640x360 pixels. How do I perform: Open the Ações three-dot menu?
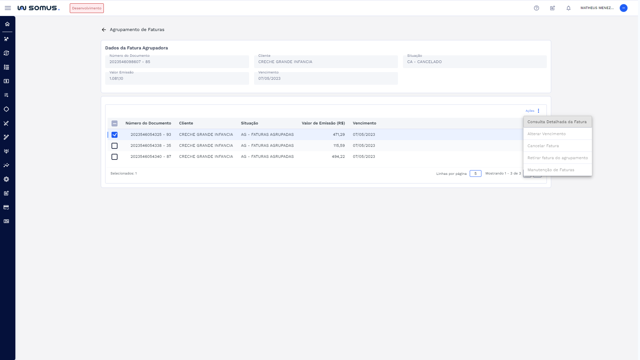(538, 111)
